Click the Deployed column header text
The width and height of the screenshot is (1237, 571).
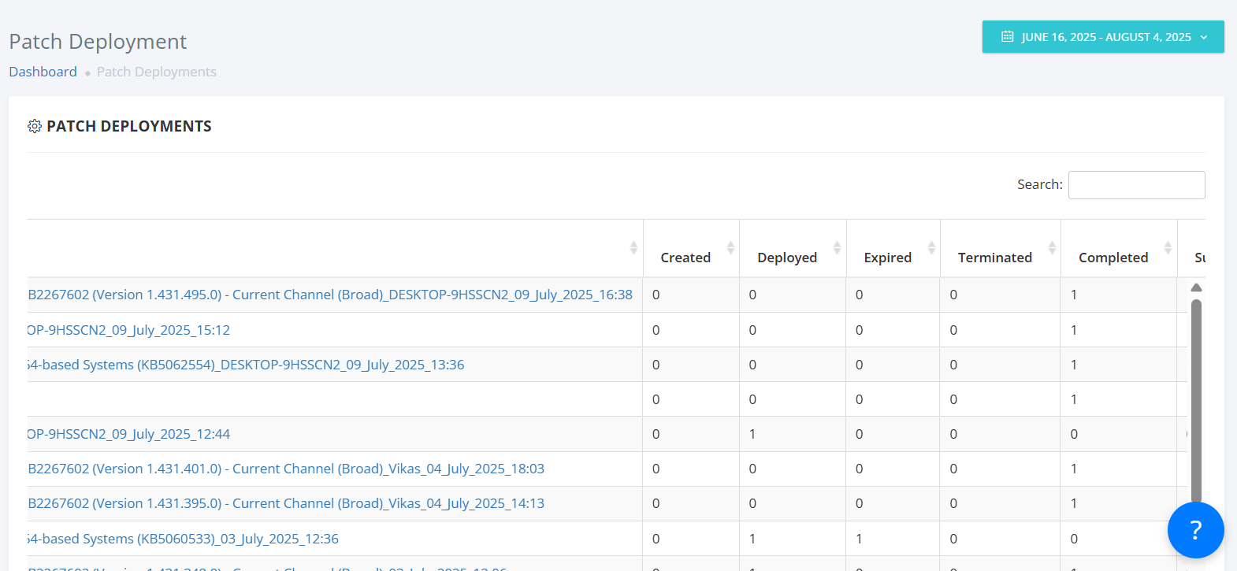tap(787, 258)
